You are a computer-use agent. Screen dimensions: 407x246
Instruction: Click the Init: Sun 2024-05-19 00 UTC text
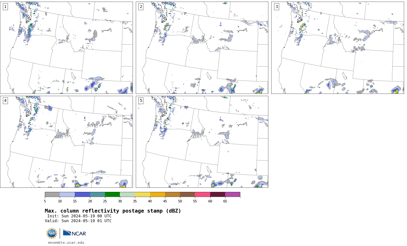tap(79, 216)
